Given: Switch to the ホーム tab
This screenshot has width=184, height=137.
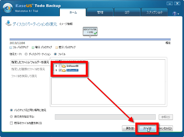Looking at the screenshot, I should [x=73, y=12].
